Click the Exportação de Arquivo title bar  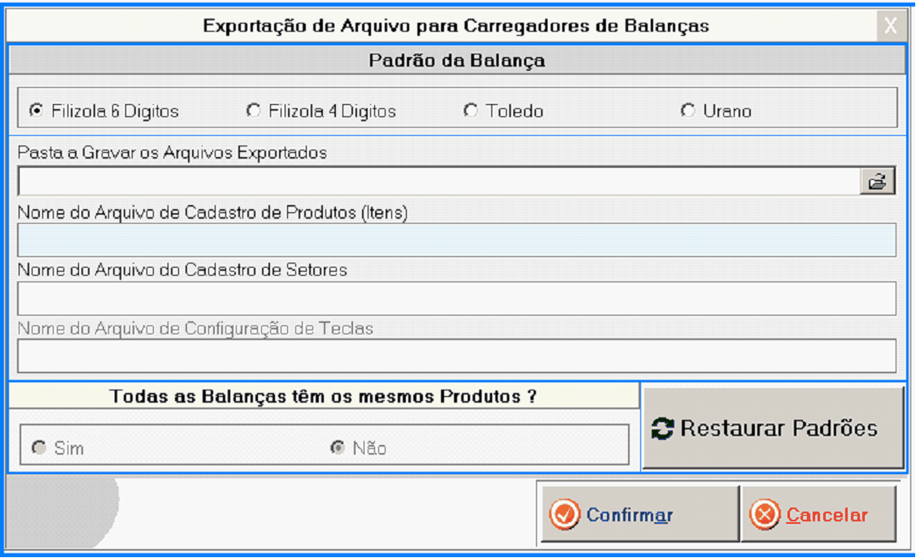[x=456, y=26]
